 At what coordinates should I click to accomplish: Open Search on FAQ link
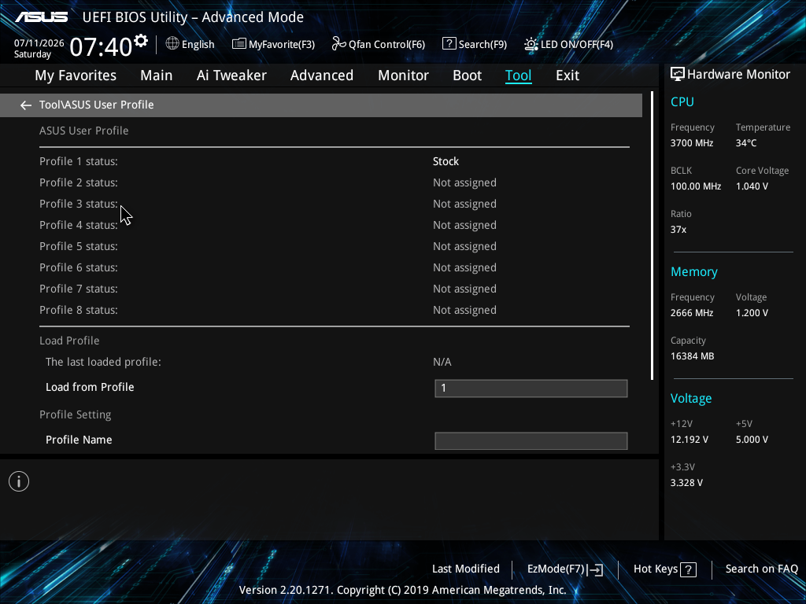(x=761, y=569)
